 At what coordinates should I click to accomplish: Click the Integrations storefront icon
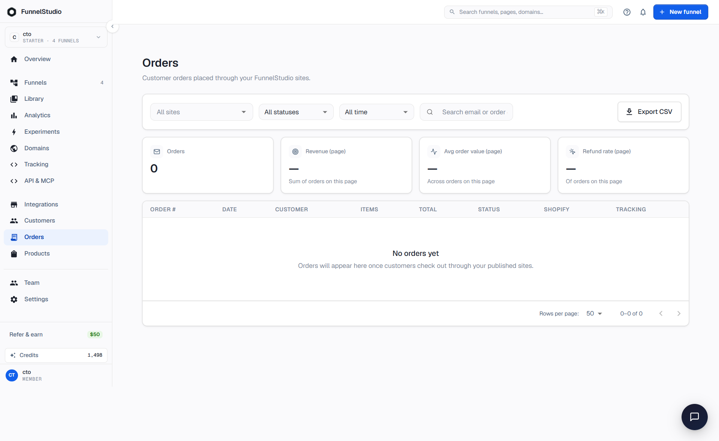(x=14, y=205)
